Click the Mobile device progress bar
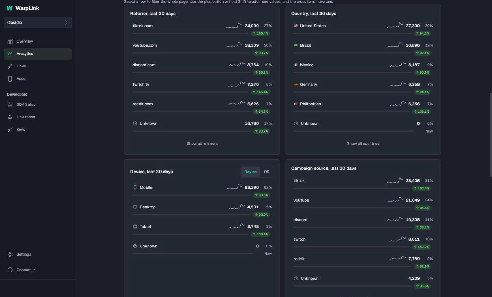 (192, 195)
